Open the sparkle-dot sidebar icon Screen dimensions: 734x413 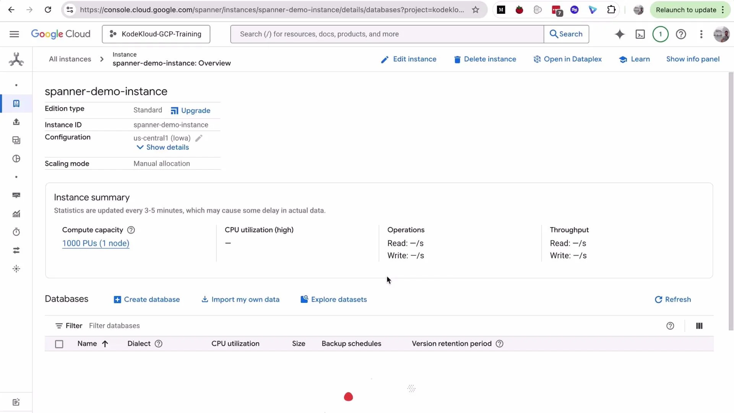16,269
